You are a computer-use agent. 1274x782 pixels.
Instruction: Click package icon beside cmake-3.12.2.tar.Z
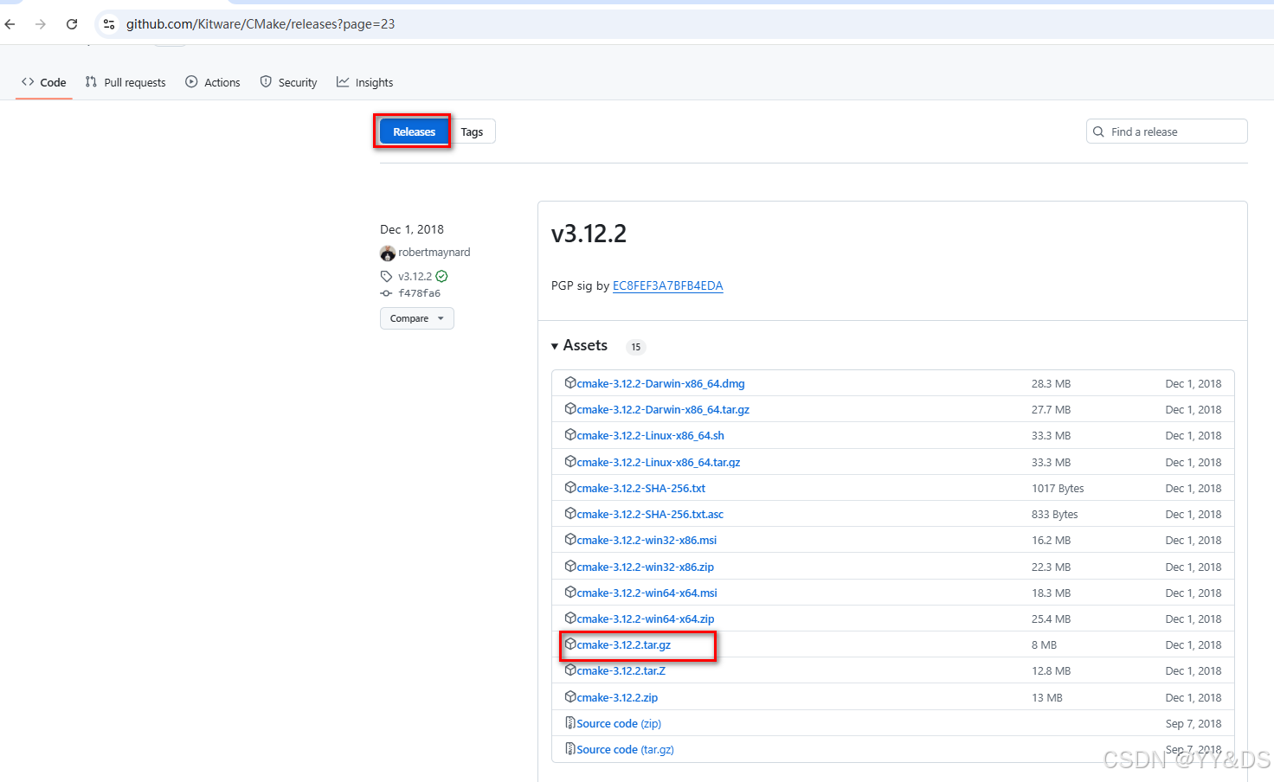click(x=570, y=670)
